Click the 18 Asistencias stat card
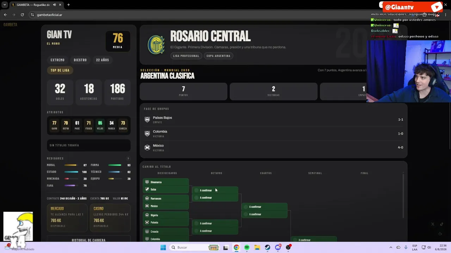 click(89, 92)
